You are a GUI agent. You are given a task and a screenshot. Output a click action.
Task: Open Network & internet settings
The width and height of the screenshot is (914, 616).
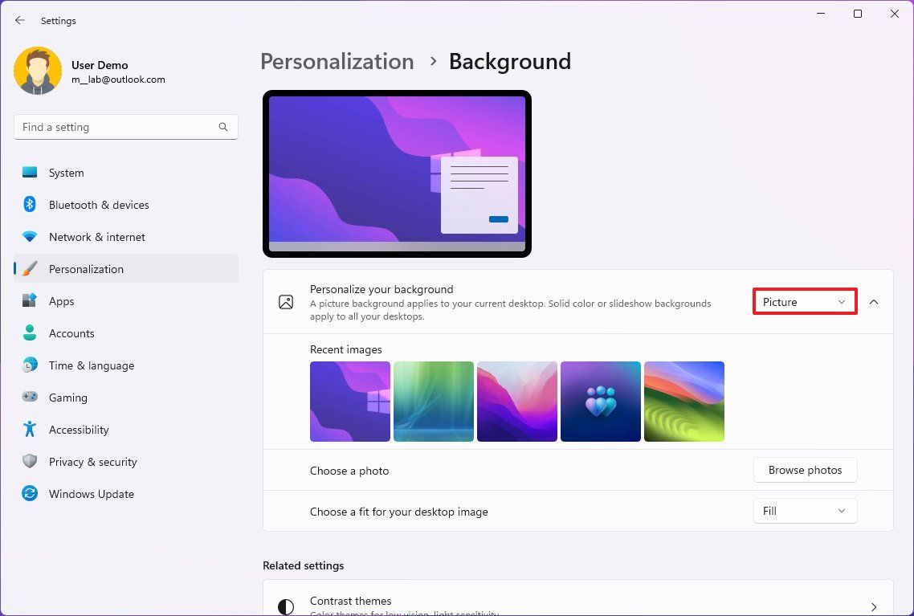pyautogui.click(x=96, y=237)
